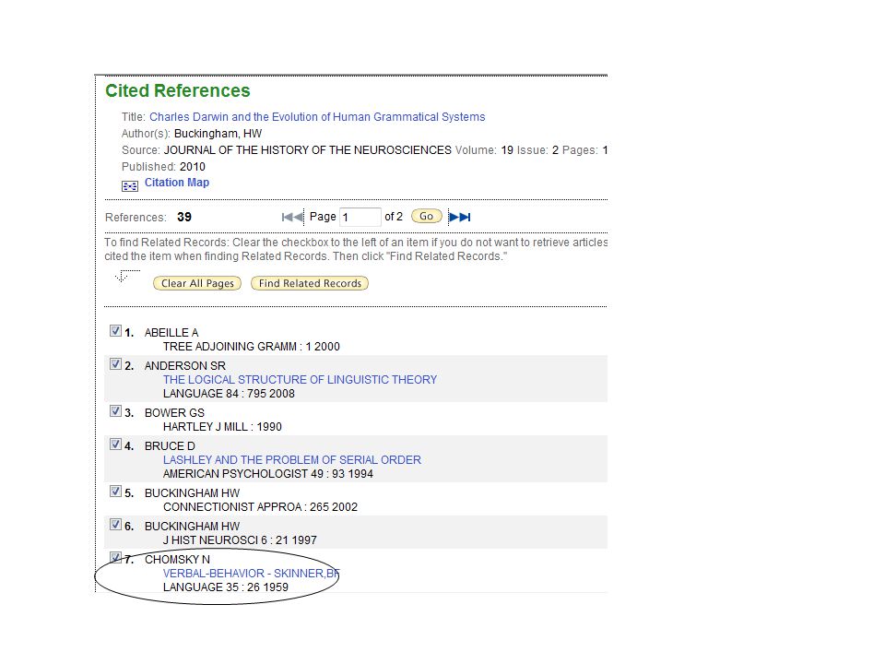
Task: Uncheck reference 7 CHOMSKY N
Action: pyautogui.click(x=116, y=558)
